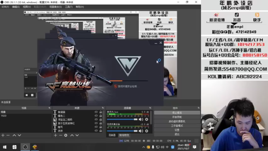Open the 场景集合(S) menu
This screenshot has height=151, width=268.
pyautogui.click(x=56, y=7)
